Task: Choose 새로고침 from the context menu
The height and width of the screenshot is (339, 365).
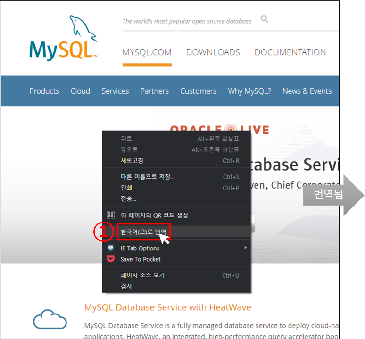Action: (x=176, y=161)
